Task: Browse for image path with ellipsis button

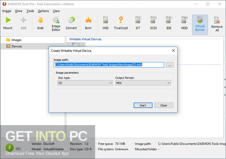Action: (170, 65)
